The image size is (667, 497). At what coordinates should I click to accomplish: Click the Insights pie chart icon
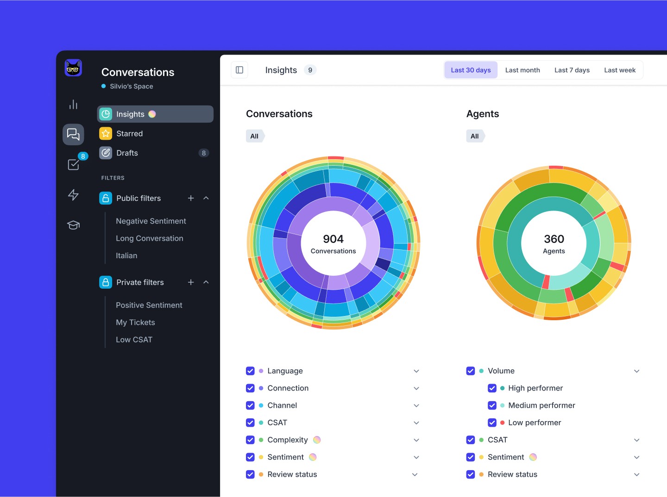tap(106, 114)
